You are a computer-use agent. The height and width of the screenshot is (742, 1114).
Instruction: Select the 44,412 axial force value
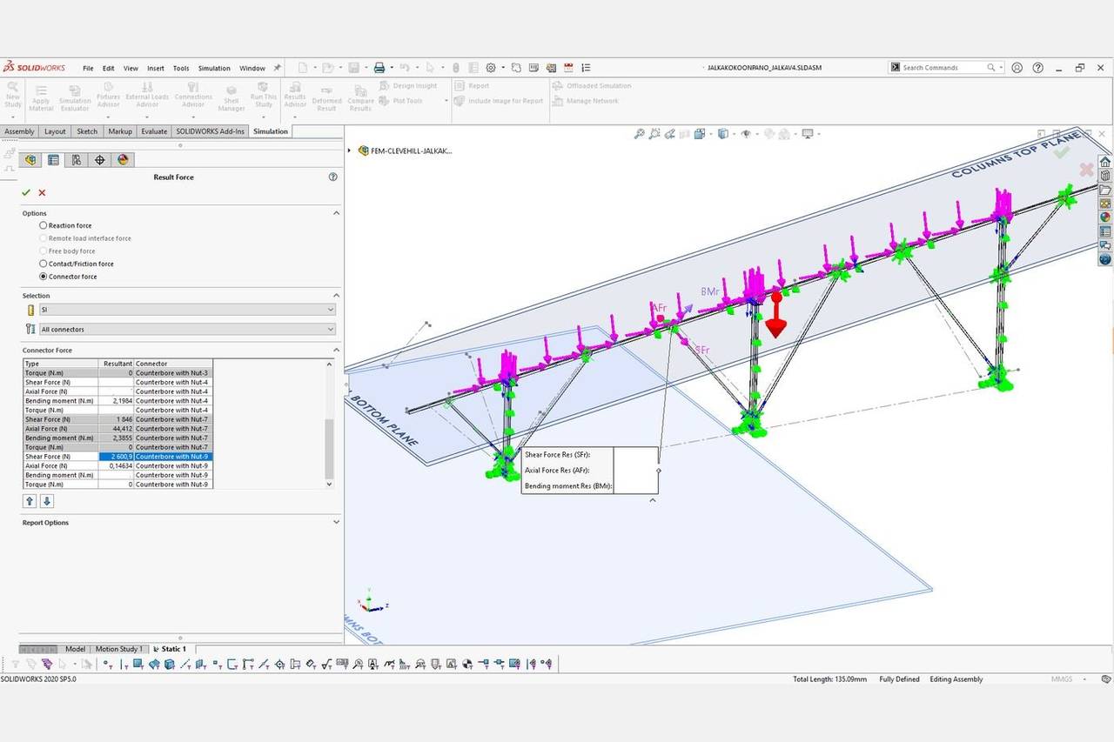tap(116, 429)
